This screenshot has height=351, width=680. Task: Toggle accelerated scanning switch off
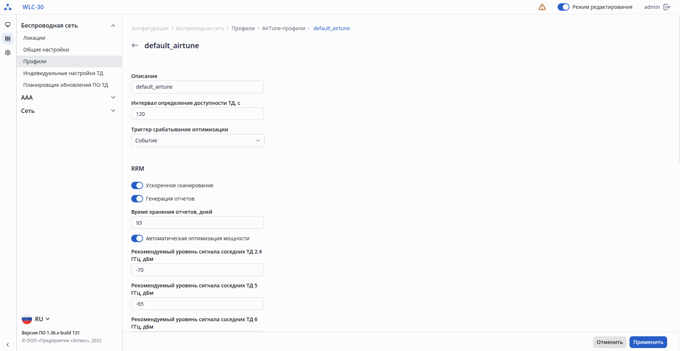pyautogui.click(x=137, y=185)
